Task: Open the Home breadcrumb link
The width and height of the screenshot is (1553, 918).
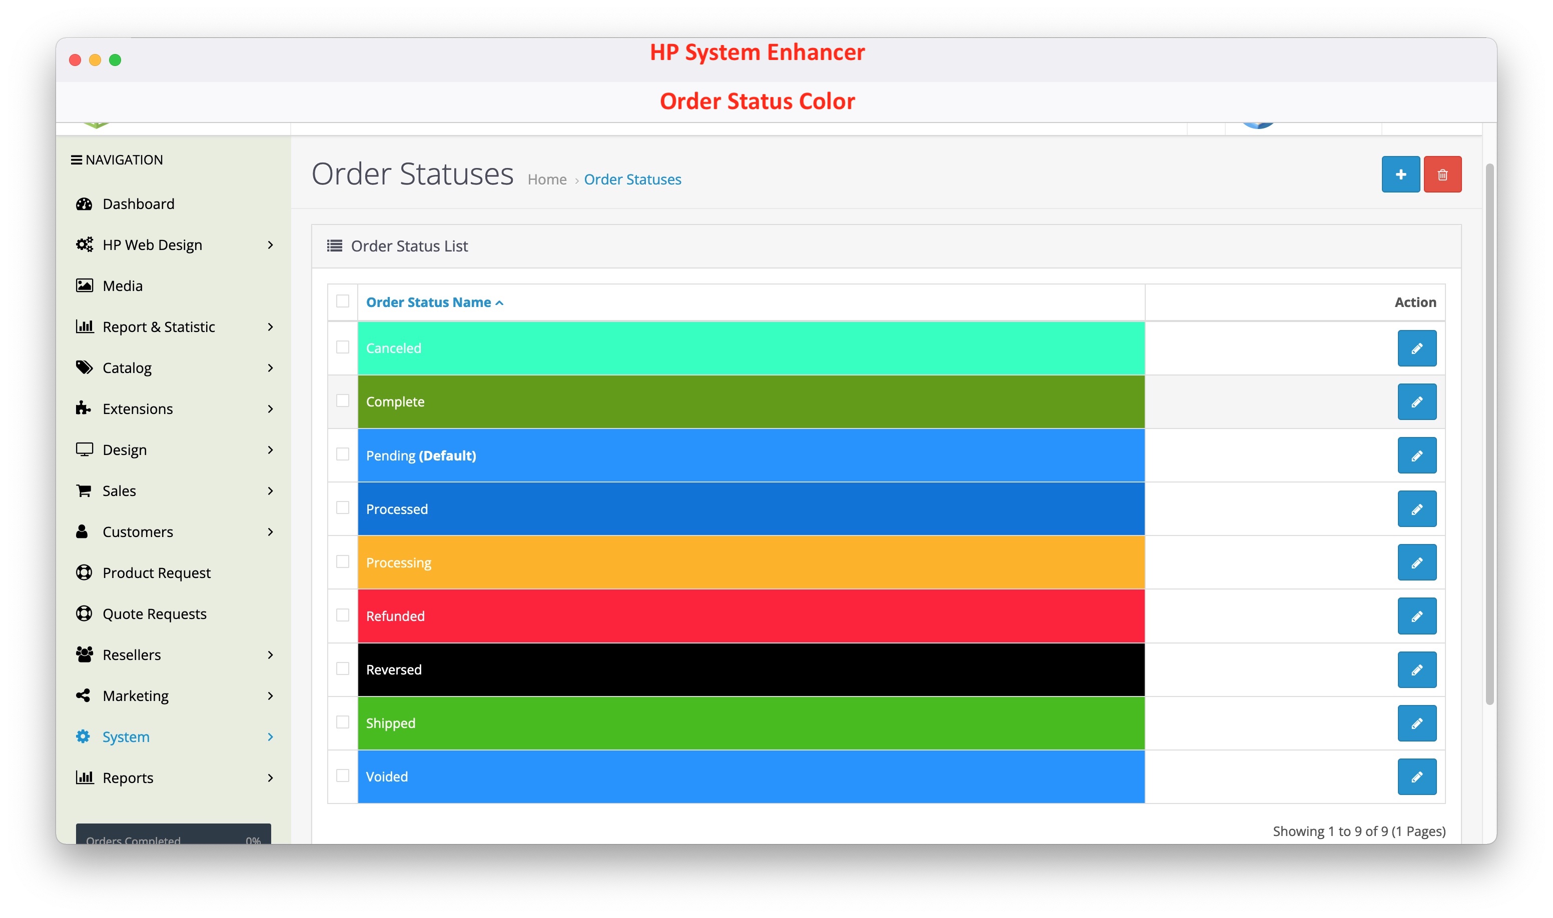Action: pos(546,179)
